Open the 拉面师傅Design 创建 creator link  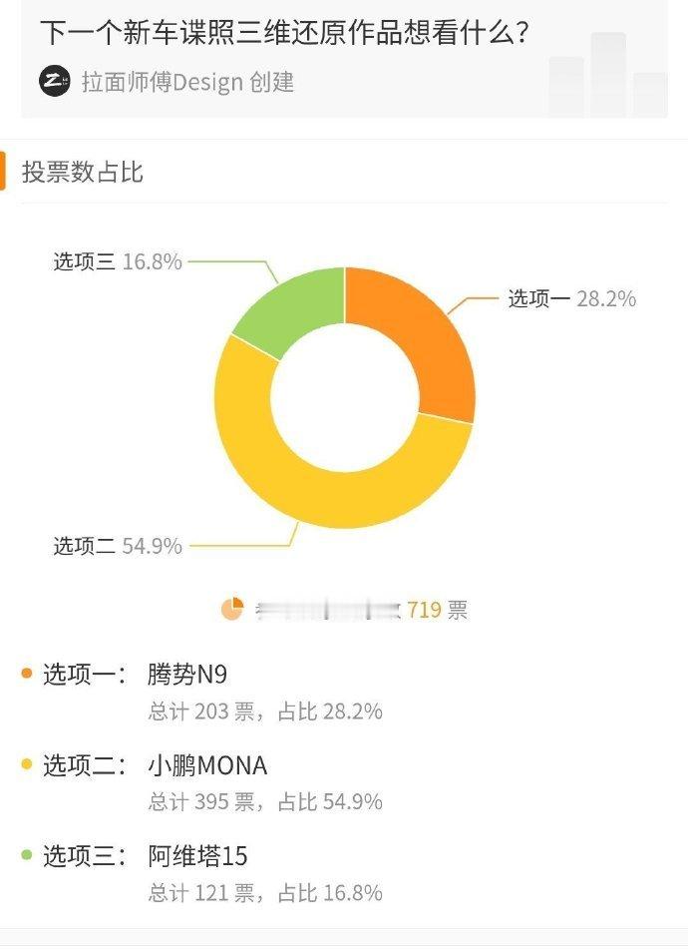point(187,82)
